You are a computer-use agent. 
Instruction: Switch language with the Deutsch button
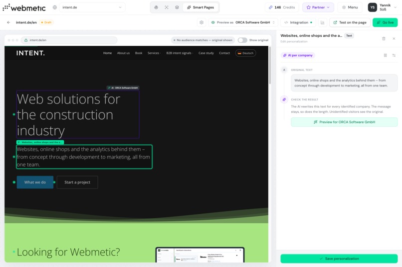(245, 53)
